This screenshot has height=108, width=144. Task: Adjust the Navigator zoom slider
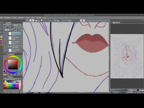point(119,90)
